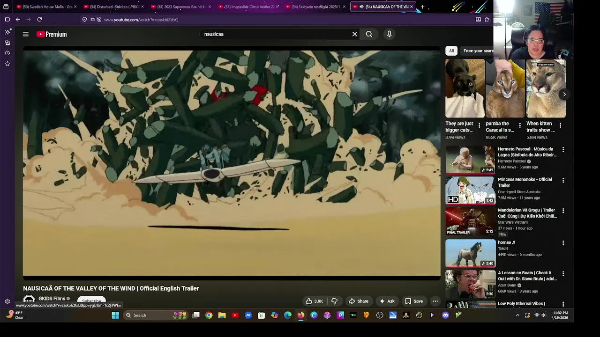
Task: Open options for Mandalorian và Grogu trailer
Action: tap(563, 211)
